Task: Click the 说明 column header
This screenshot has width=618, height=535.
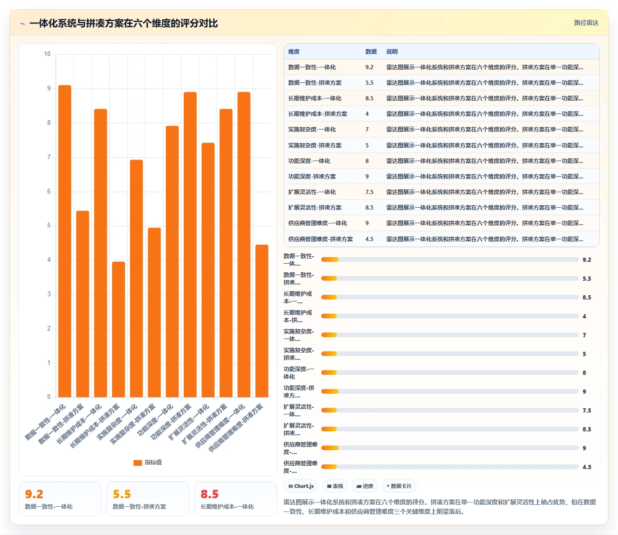Action: coord(392,52)
